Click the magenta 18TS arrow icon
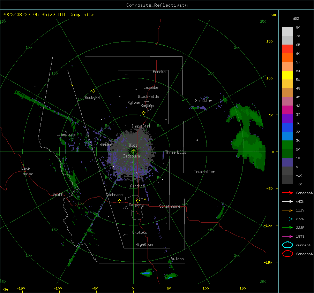The image size is (314, 293). pos(287,237)
